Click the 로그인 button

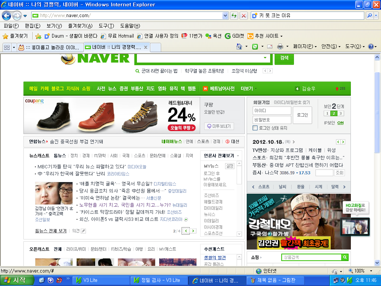302,115
